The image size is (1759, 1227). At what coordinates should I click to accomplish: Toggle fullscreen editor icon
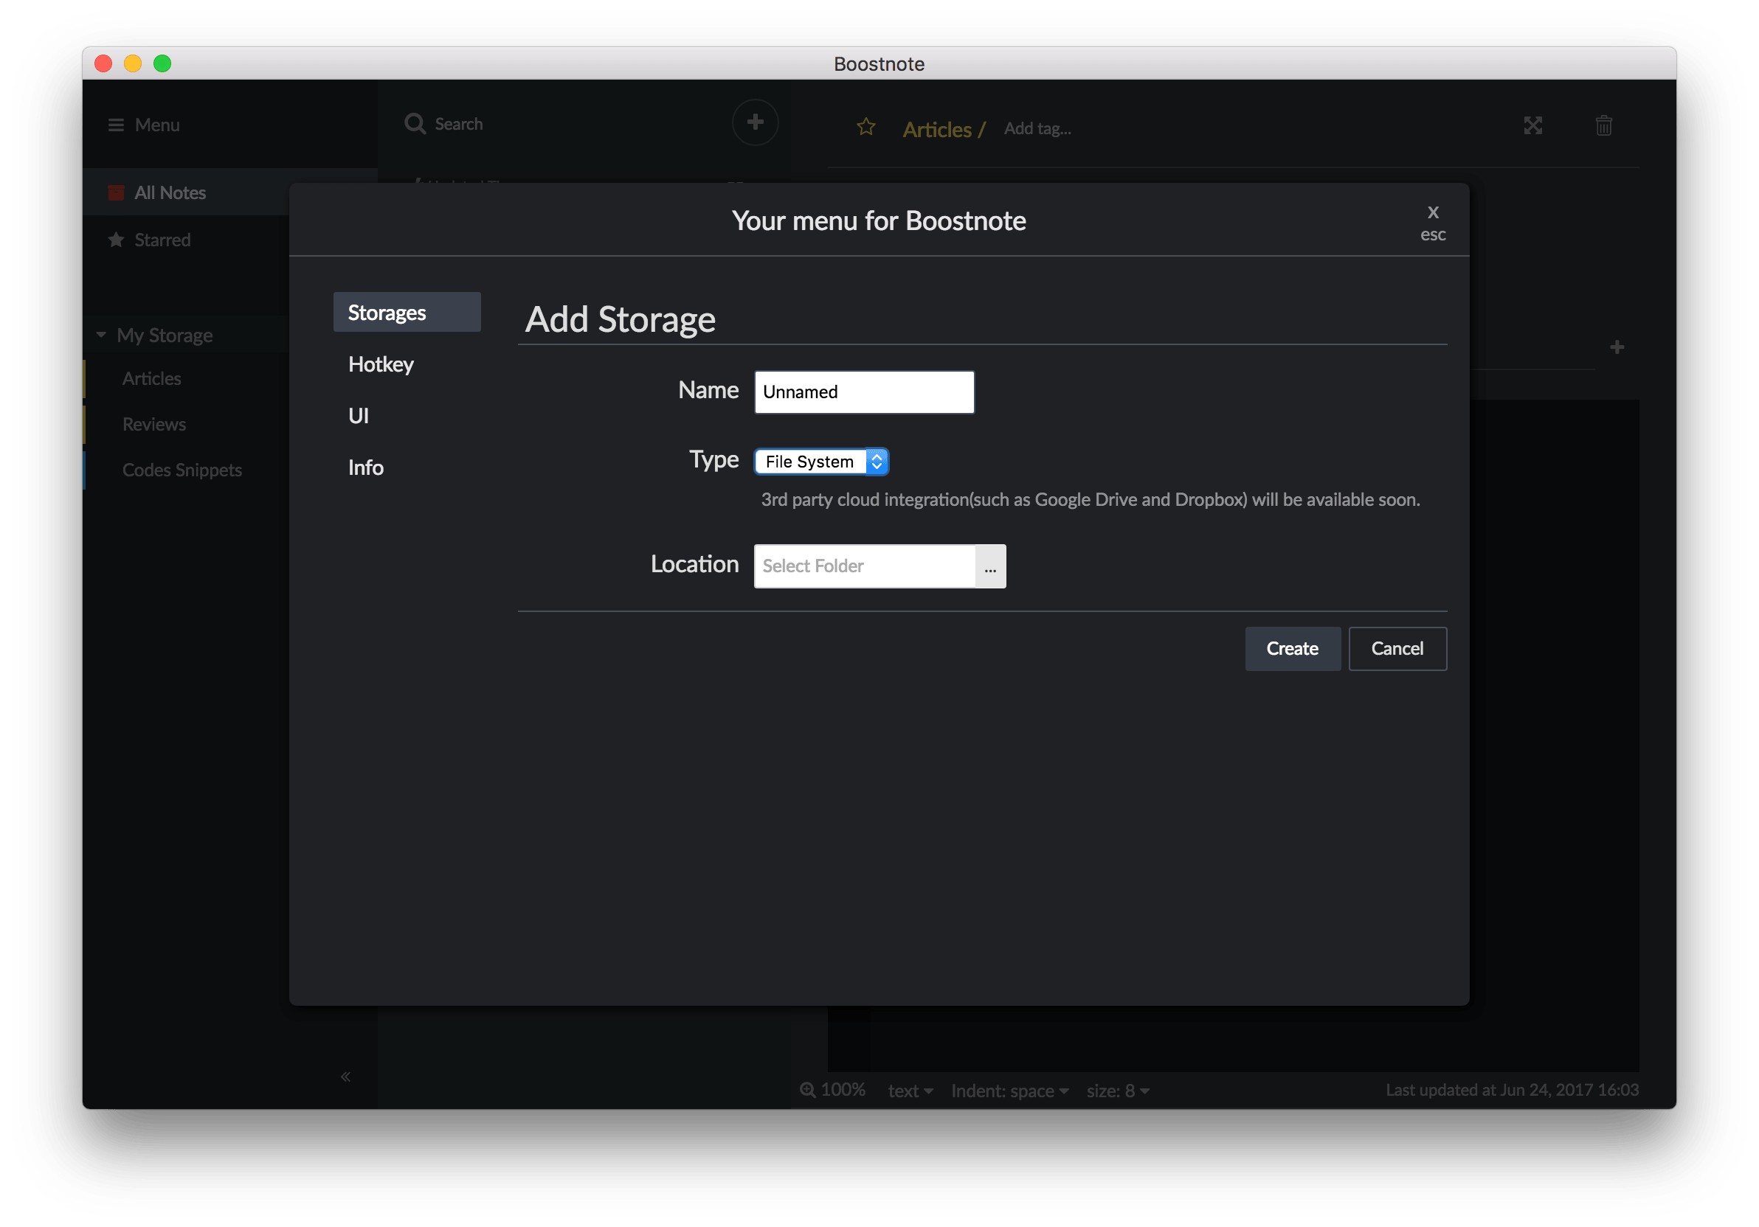[1532, 125]
